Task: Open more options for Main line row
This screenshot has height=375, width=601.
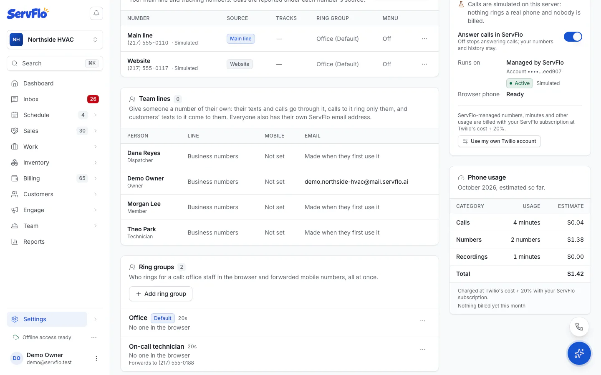Action: click(424, 39)
